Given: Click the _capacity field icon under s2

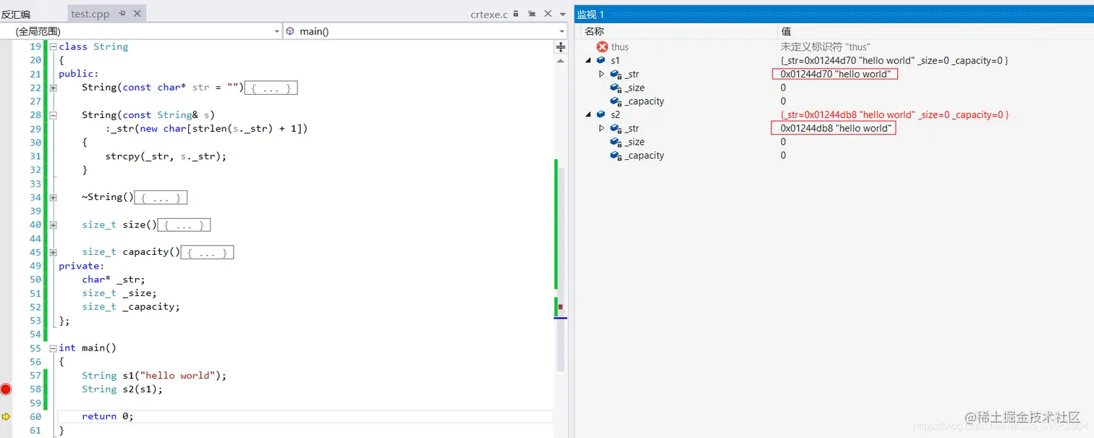Looking at the screenshot, I should pos(616,156).
